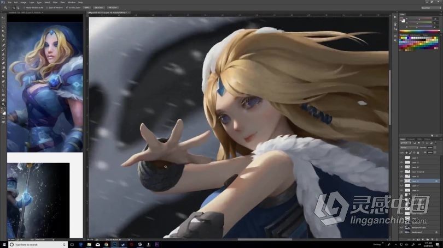
Task: Open the Fill slider arrow
Action: 435,153
